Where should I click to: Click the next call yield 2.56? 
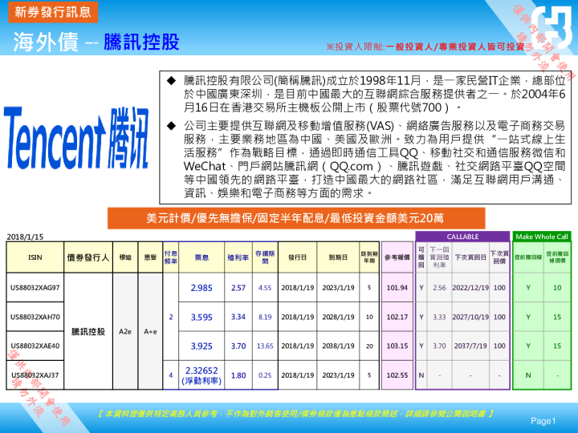coord(439,288)
